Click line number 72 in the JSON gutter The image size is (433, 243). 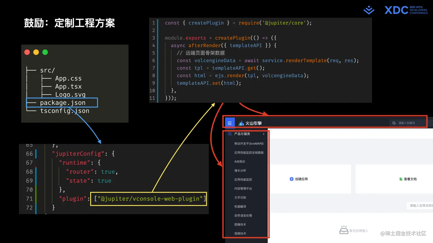(29, 208)
